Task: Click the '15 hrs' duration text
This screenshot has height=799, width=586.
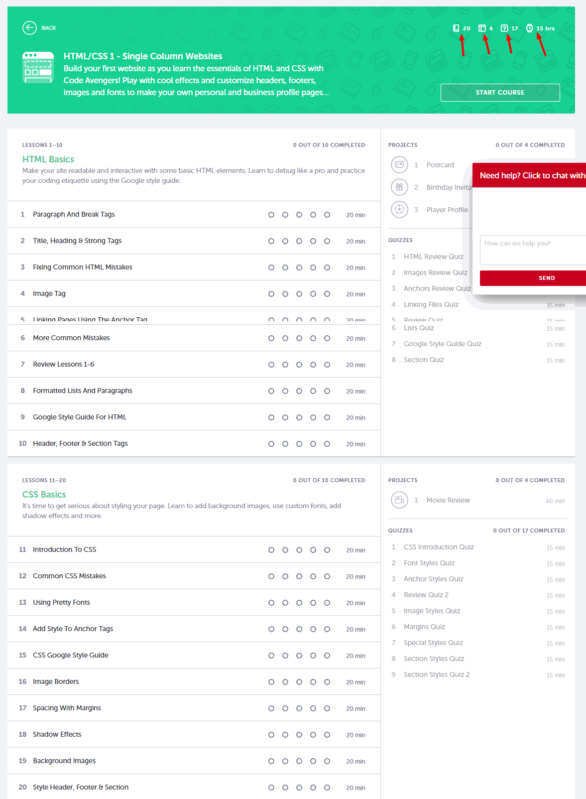Action: [x=546, y=28]
